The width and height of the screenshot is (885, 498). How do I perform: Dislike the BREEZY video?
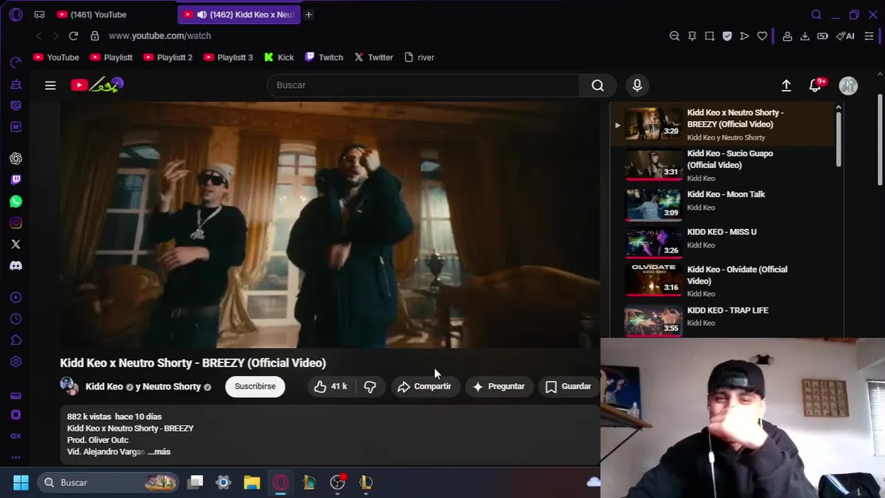point(370,387)
